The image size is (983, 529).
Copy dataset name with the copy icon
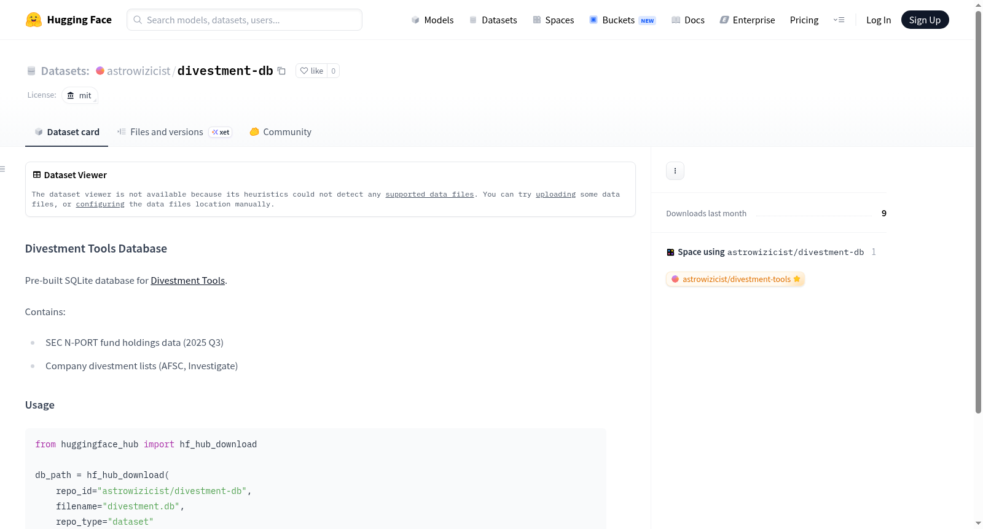[x=281, y=71]
